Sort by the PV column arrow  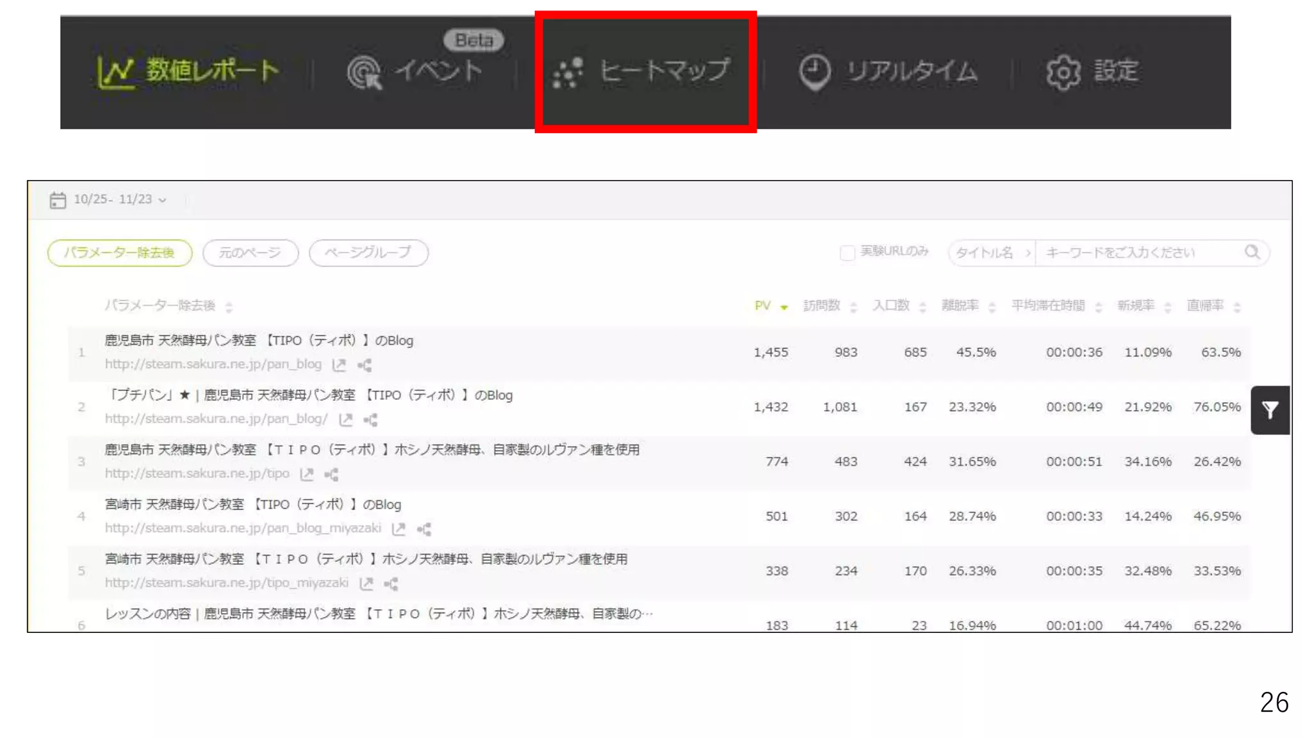click(783, 307)
